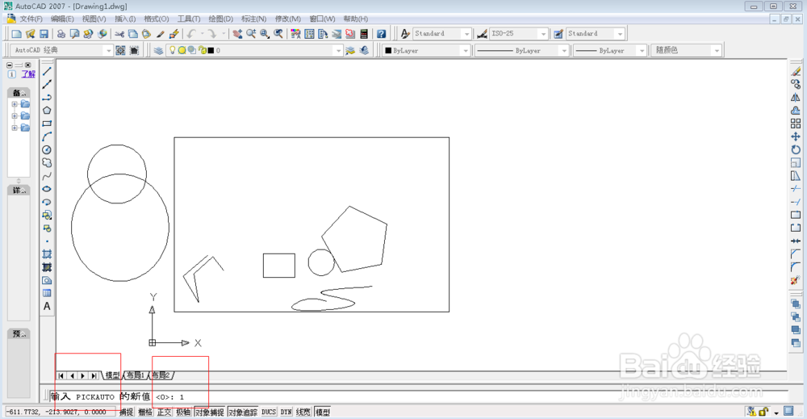This screenshot has width=807, height=419.
Task: Toggle 捕捉 snap mode in status bar
Action: 126,413
